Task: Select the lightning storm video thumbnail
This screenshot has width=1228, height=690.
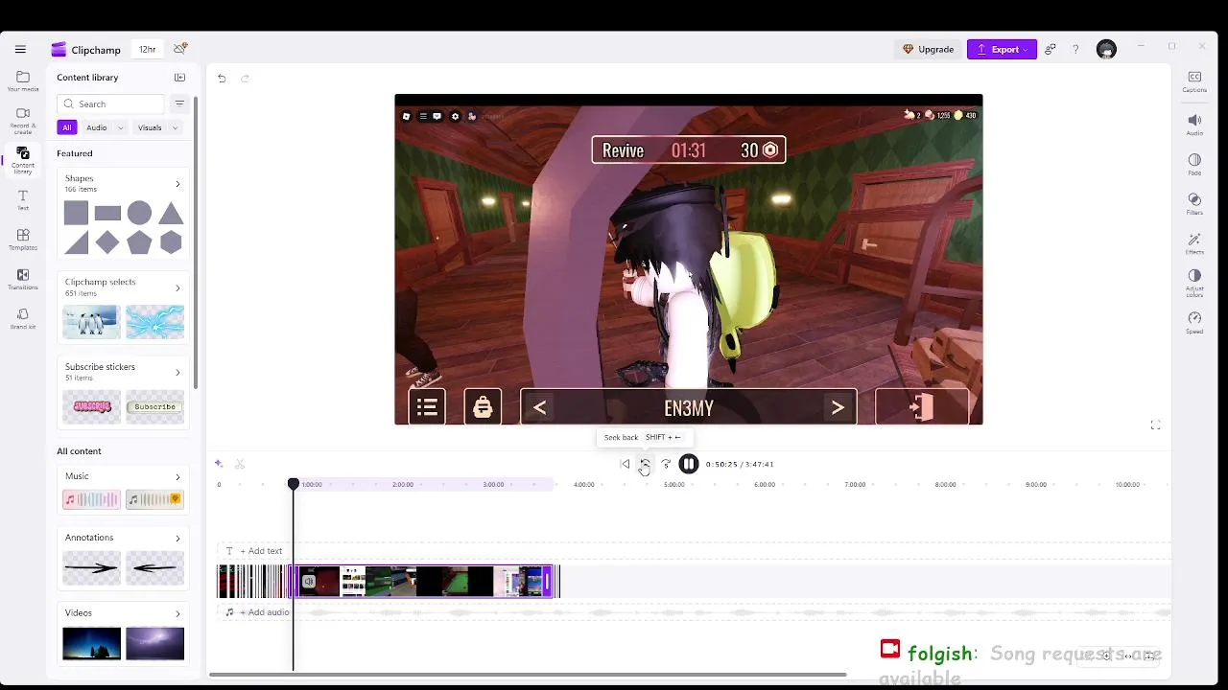Action: tap(154, 643)
